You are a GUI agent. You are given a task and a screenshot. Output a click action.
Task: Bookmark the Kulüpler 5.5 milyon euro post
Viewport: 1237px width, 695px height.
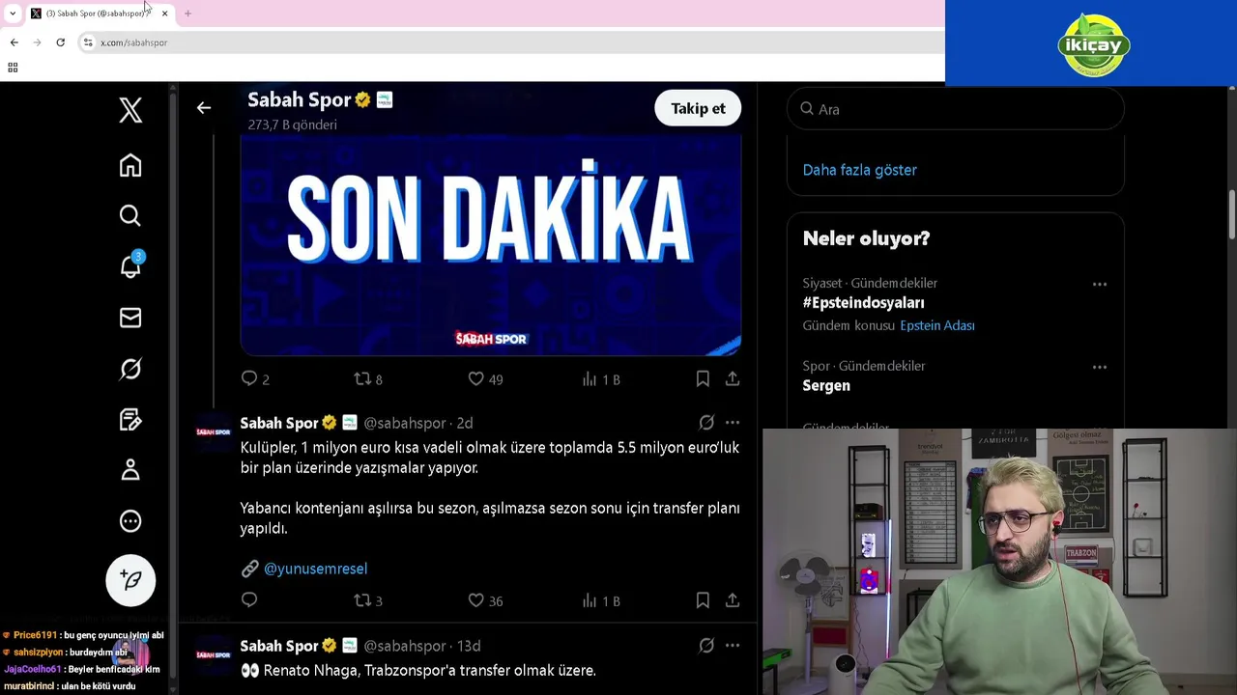pyautogui.click(x=703, y=600)
